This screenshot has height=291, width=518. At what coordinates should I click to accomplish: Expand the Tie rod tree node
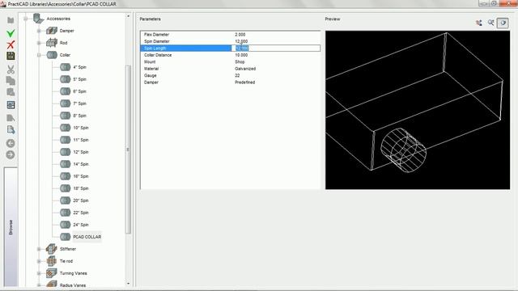(39, 261)
